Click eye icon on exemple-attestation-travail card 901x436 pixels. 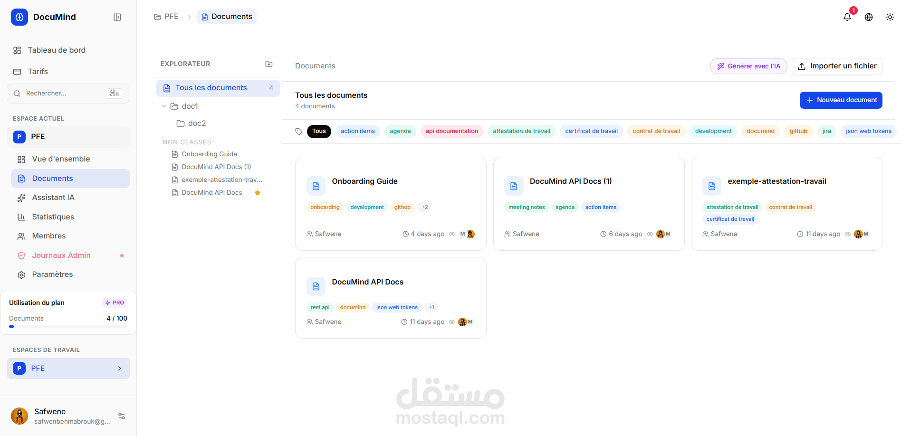[848, 234]
